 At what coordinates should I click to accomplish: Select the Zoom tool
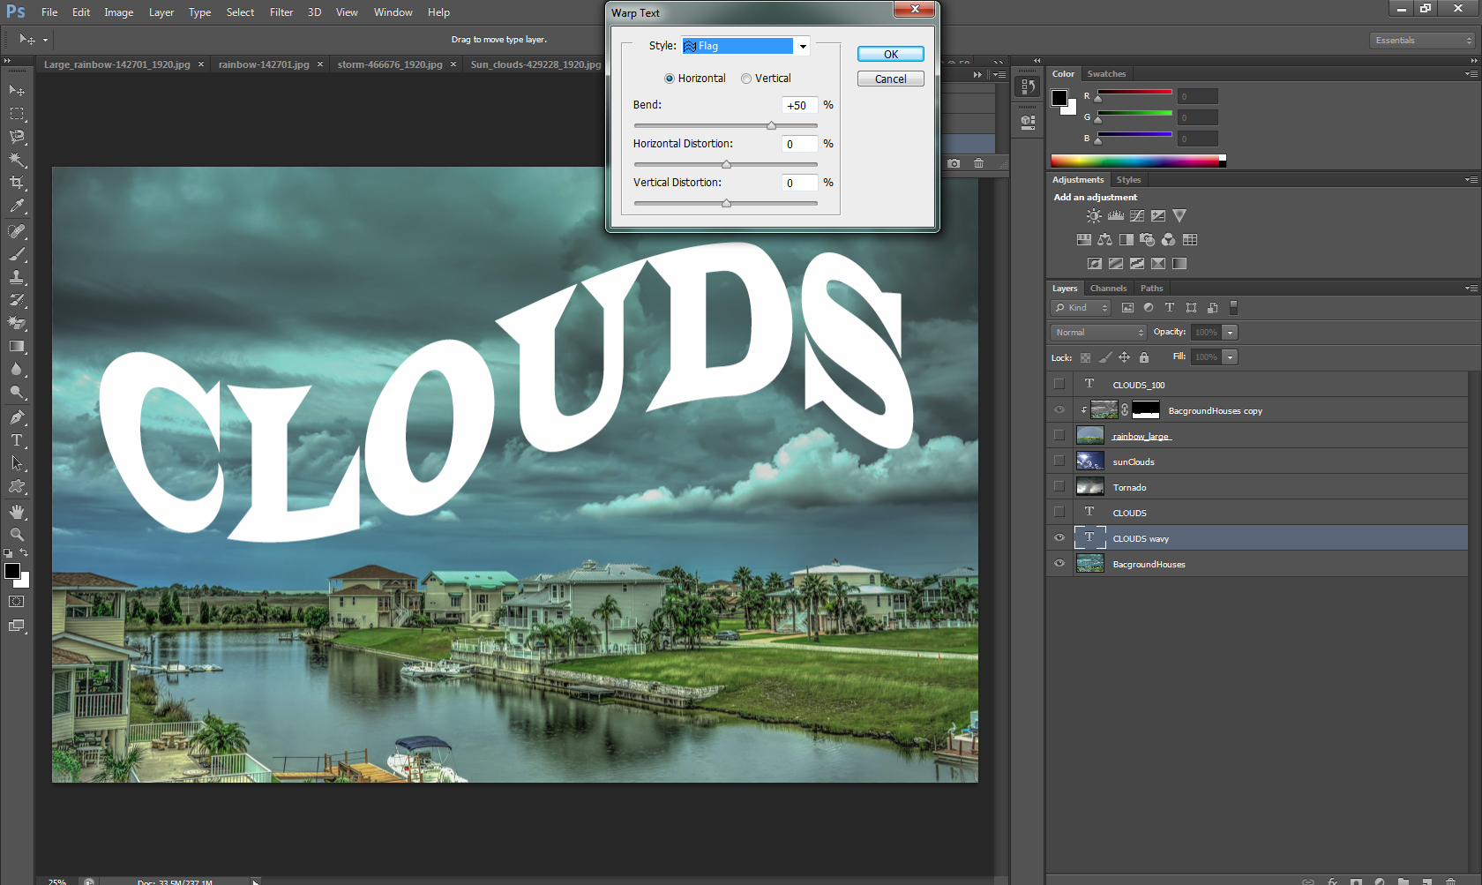pyautogui.click(x=17, y=535)
